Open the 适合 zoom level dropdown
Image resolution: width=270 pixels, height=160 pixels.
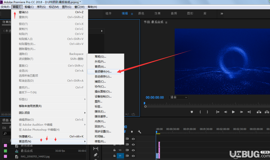(x=178, y=97)
